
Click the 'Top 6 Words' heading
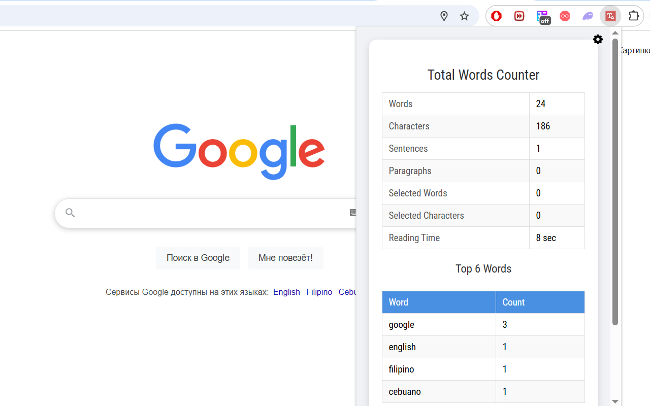pos(483,269)
